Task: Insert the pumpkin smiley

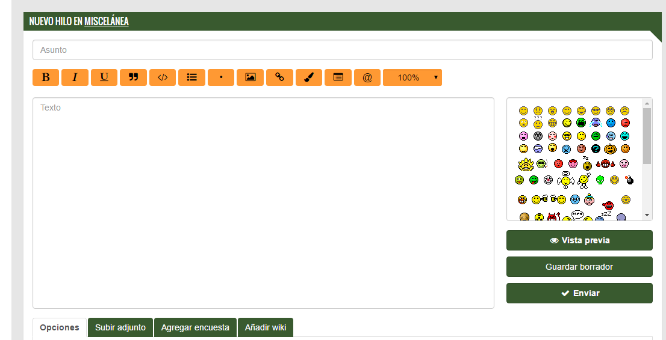Action: tap(610, 149)
